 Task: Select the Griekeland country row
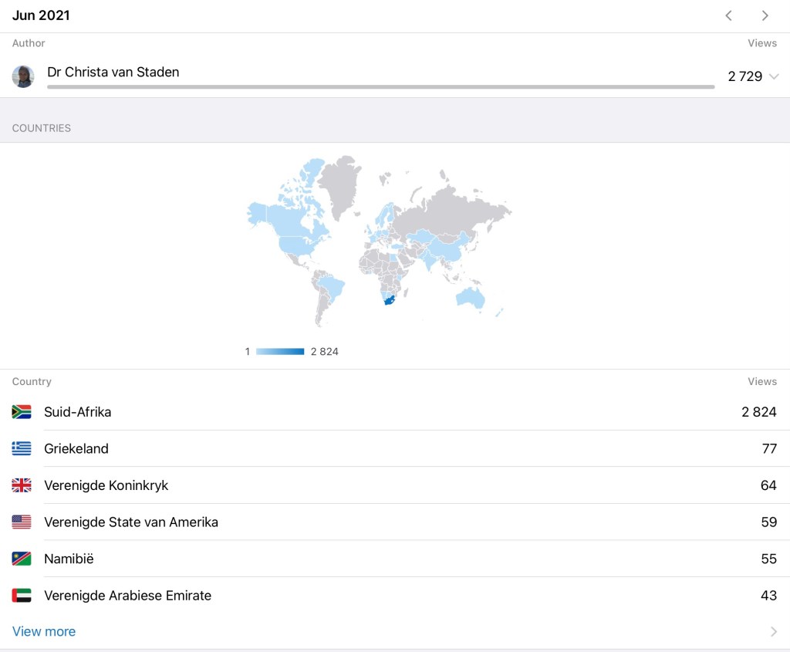[76, 448]
